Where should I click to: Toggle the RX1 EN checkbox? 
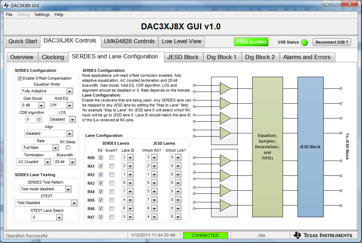pyautogui.click(x=101, y=166)
